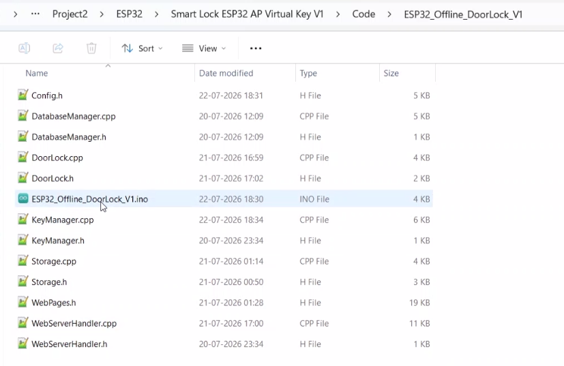The image size is (564, 366).
Task: Sort by Type column header
Action: [308, 74]
